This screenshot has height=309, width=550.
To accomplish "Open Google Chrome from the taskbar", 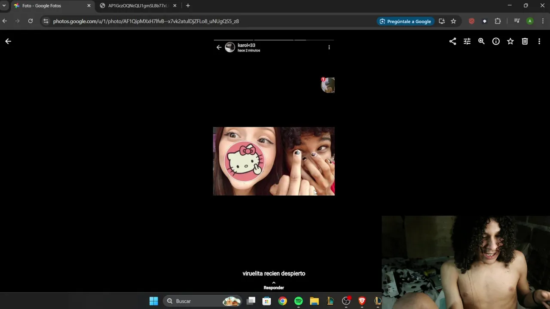I will (283, 301).
